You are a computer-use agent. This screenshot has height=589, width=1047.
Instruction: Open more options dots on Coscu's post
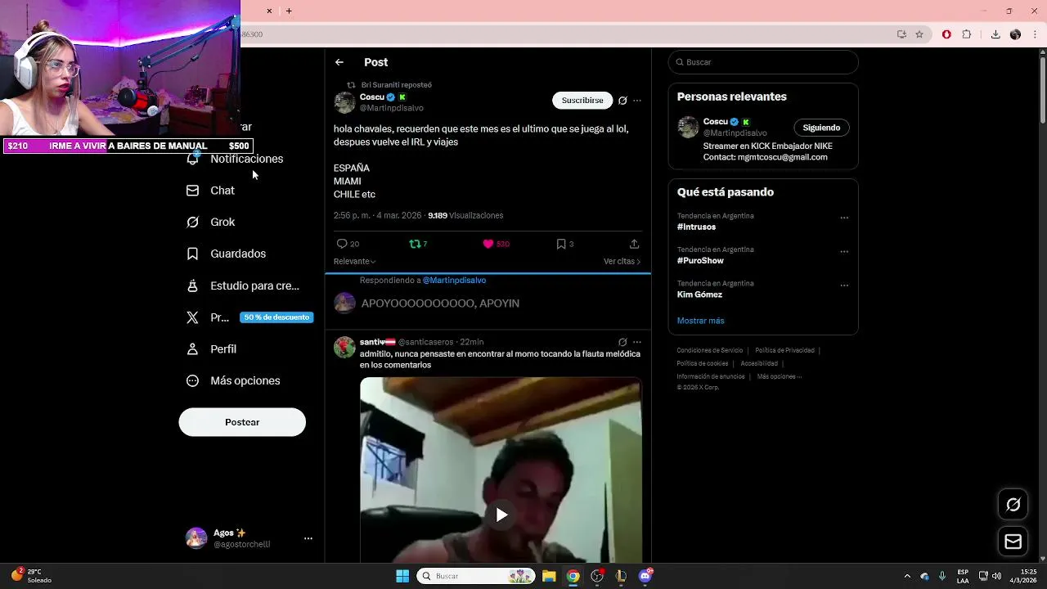tap(637, 101)
